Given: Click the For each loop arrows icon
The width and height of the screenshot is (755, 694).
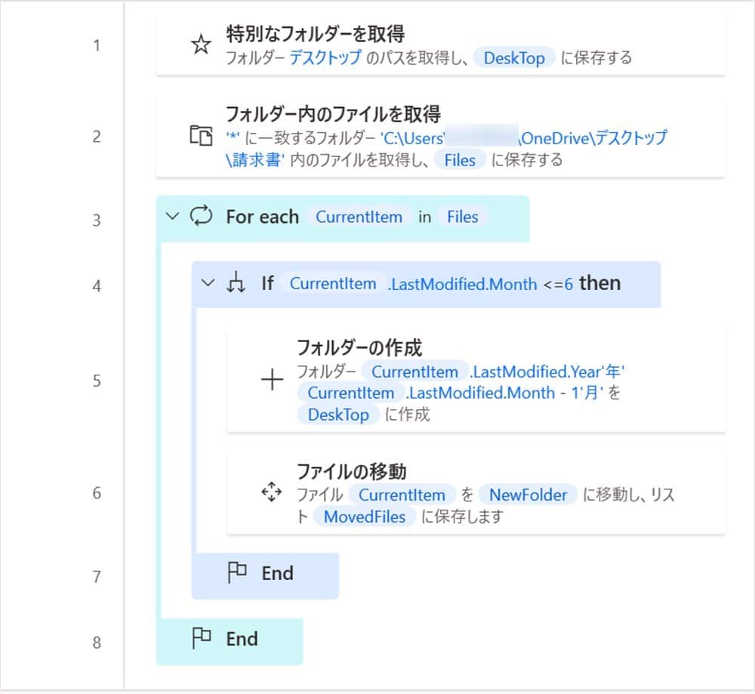Looking at the screenshot, I should click(202, 217).
